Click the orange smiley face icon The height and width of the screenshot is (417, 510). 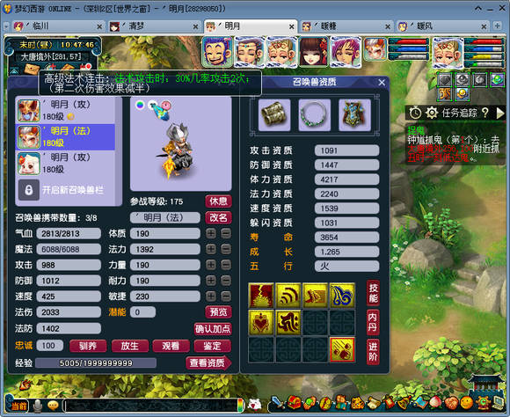point(466,403)
